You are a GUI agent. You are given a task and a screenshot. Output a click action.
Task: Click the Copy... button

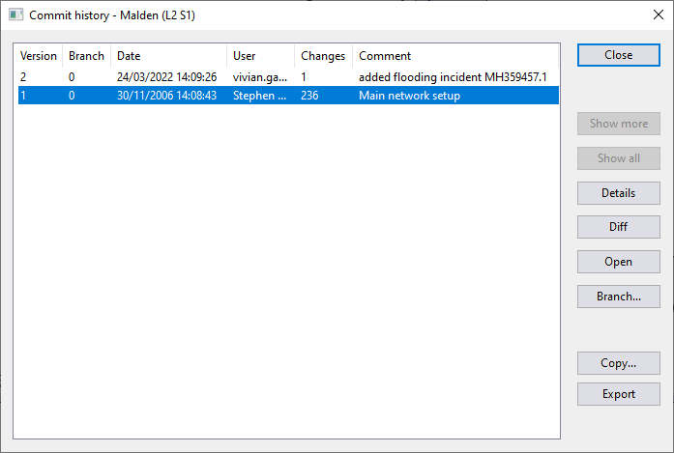point(618,363)
